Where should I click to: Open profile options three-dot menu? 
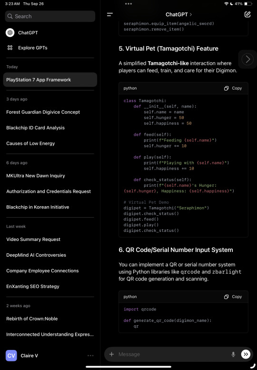[x=90, y=356]
